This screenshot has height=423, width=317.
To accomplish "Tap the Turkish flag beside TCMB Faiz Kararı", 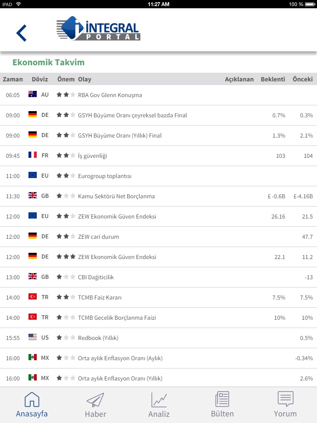I will click(33, 297).
